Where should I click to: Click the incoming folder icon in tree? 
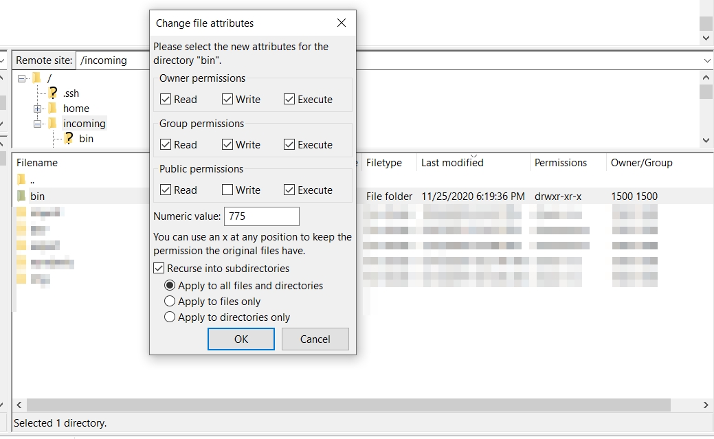click(53, 124)
